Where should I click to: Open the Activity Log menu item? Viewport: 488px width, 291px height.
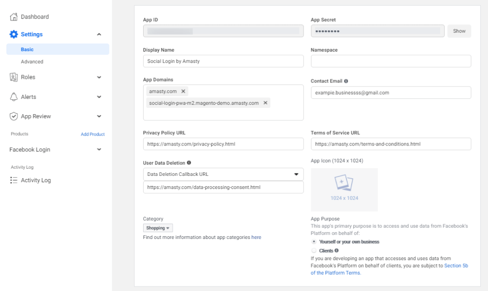36,180
